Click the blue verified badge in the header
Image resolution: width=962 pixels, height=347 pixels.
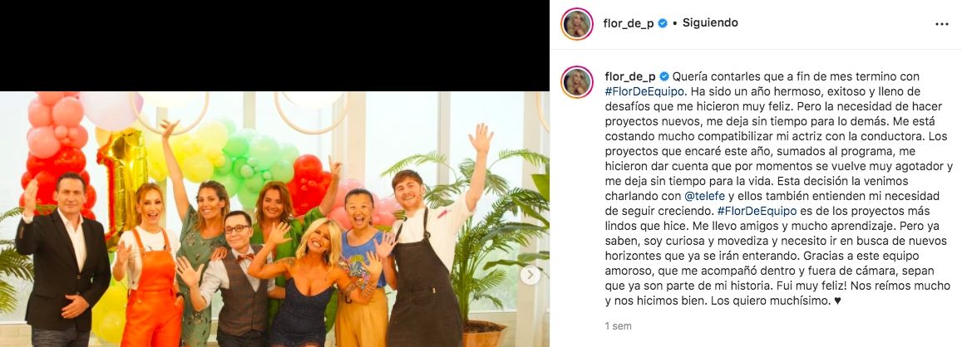coord(663,23)
